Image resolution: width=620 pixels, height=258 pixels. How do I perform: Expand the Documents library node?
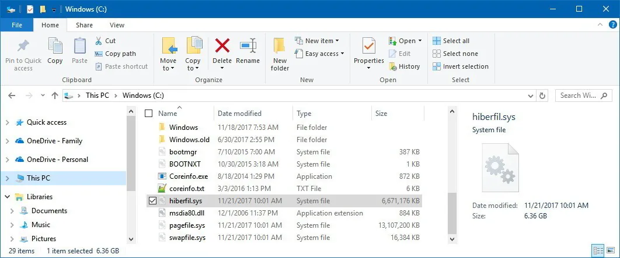pos(12,211)
